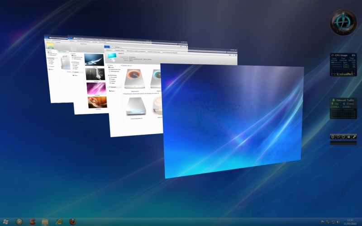Launch Windows Media Player from the taskbar
The height and width of the screenshot is (226, 362).
(x=19, y=221)
